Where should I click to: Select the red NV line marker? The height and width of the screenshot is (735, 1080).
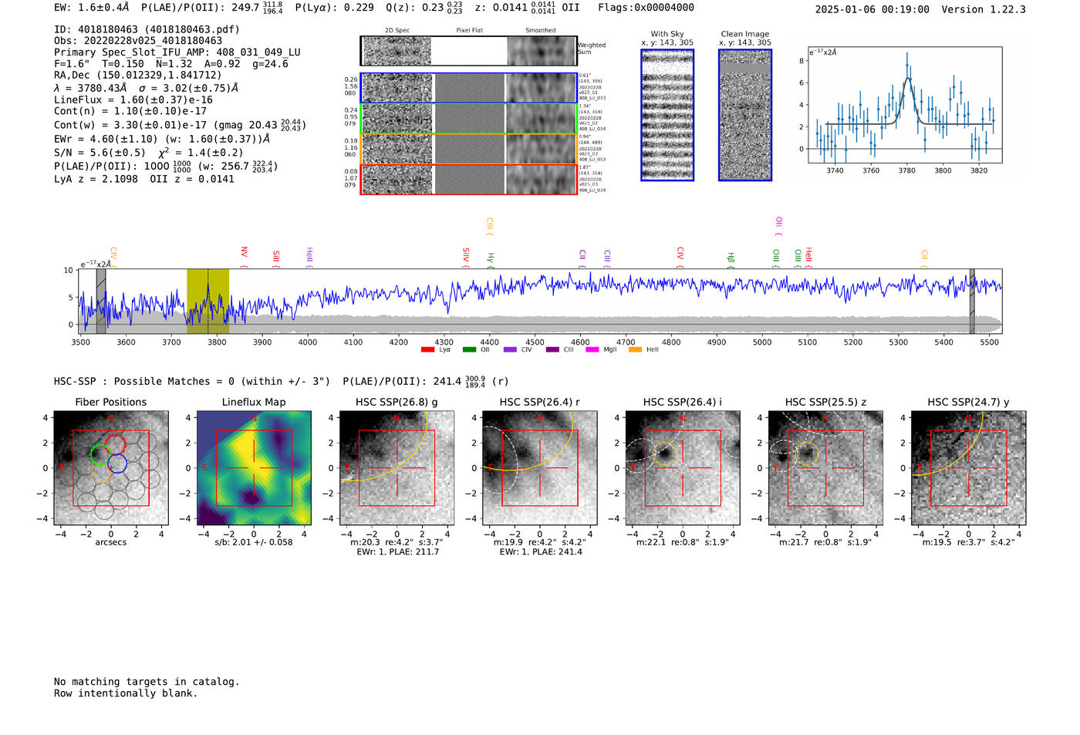[244, 257]
